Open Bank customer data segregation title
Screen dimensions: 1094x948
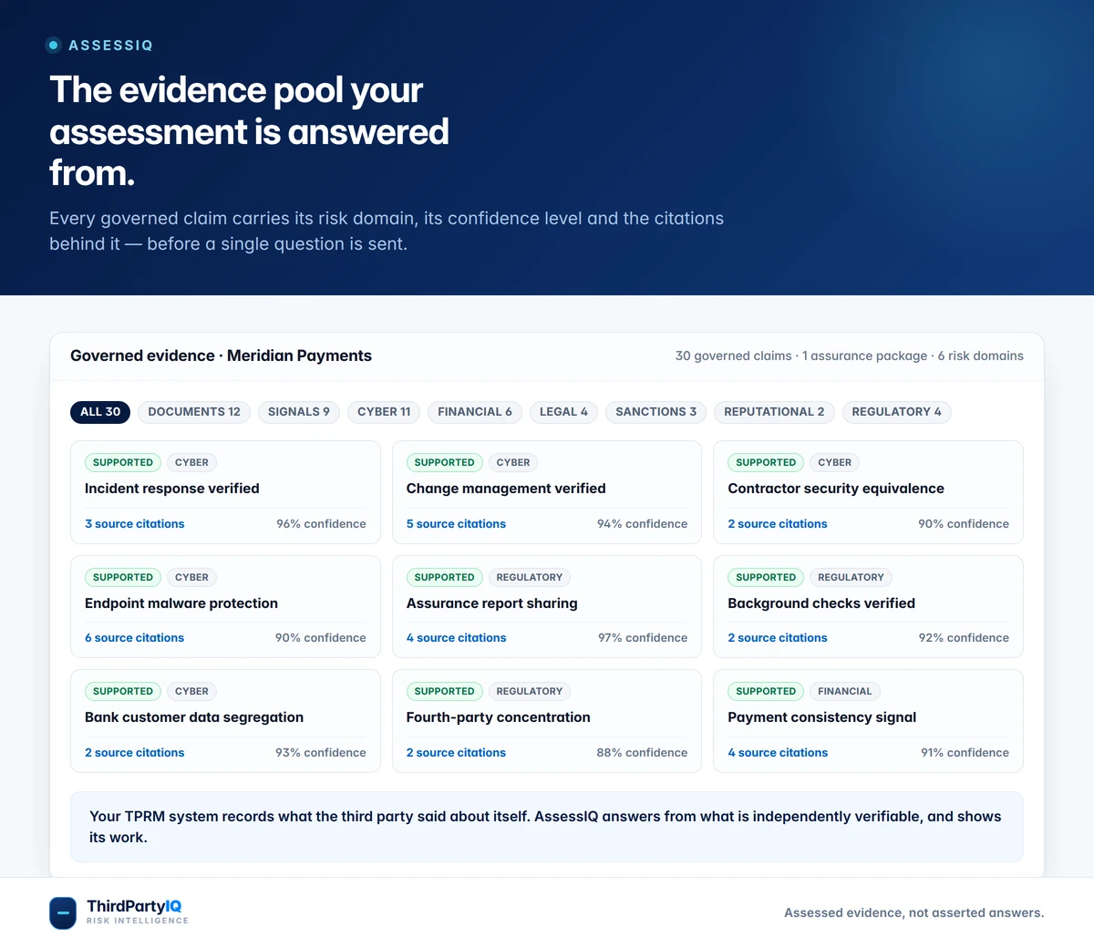click(x=194, y=717)
